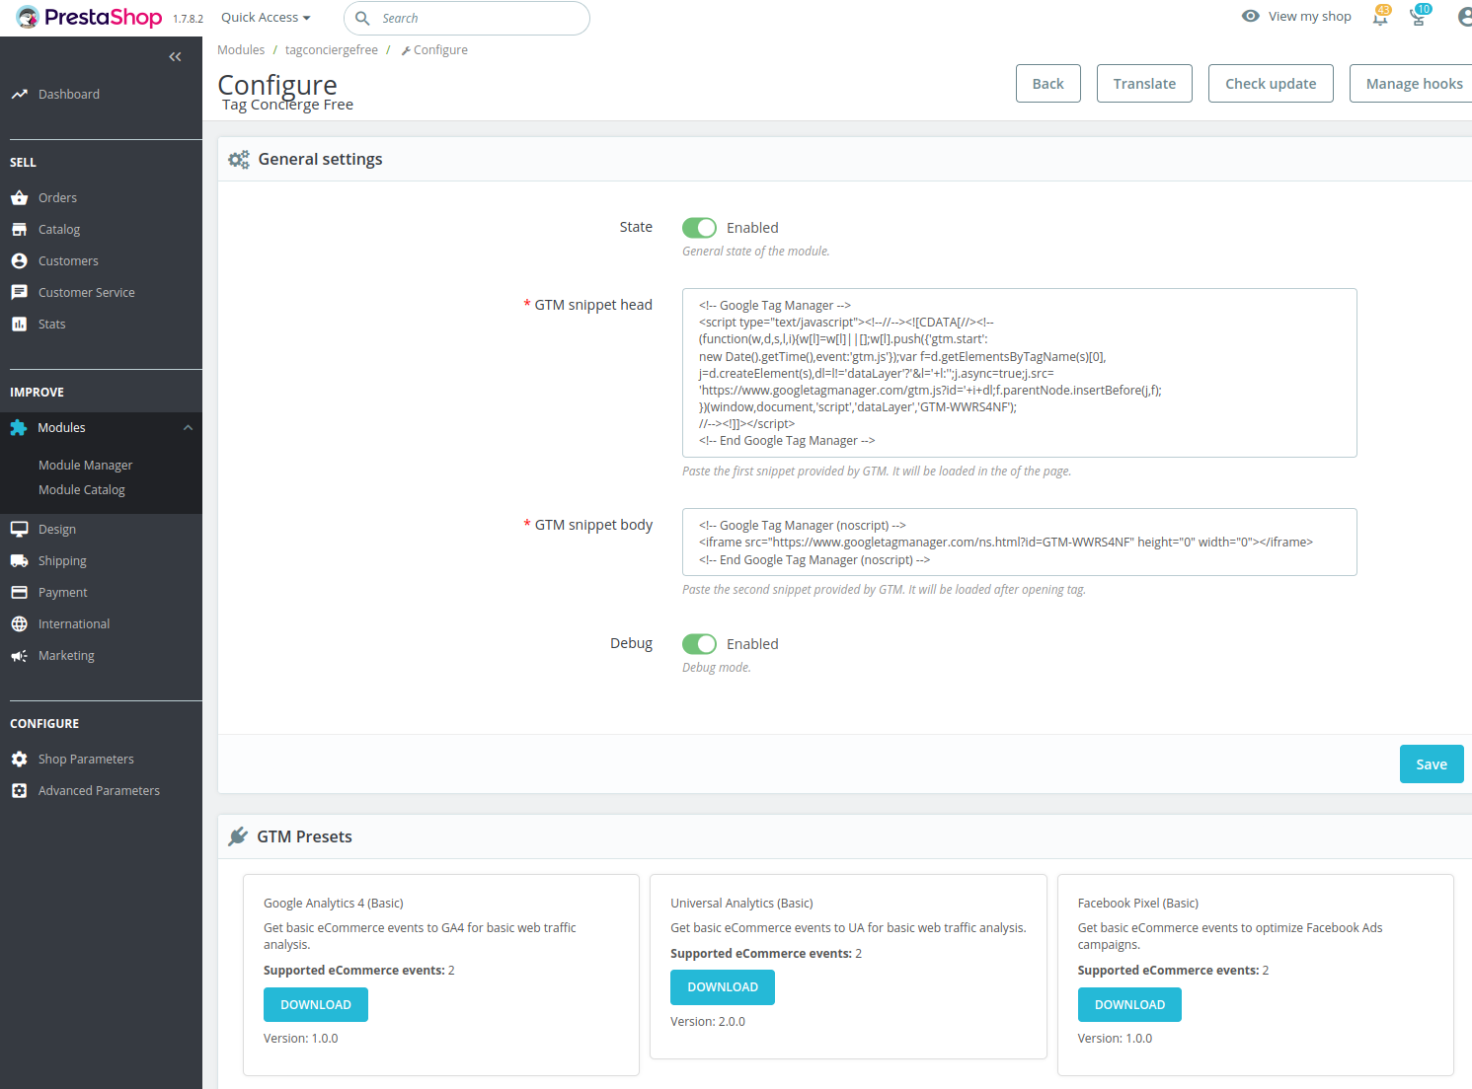The width and height of the screenshot is (1472, 1089).
Task: Go to Orders in the sidebar
Action: (57, 198)
